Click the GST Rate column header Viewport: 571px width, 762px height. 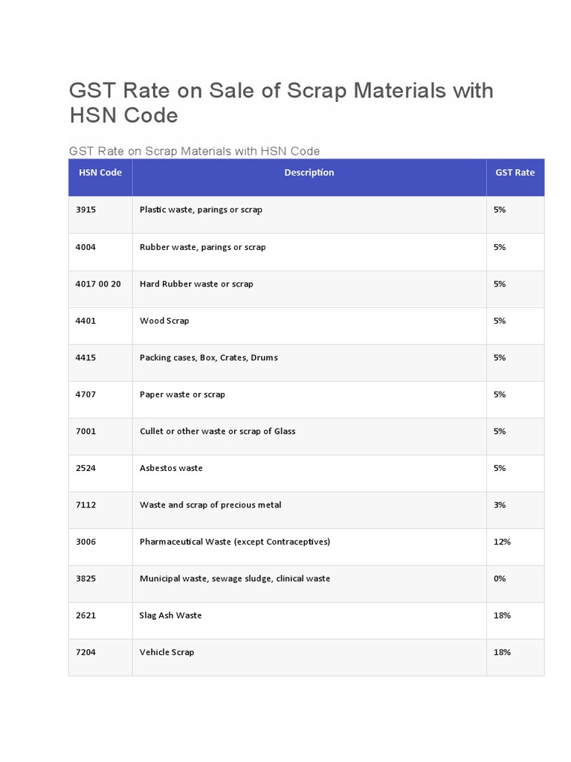pos(514,173)
